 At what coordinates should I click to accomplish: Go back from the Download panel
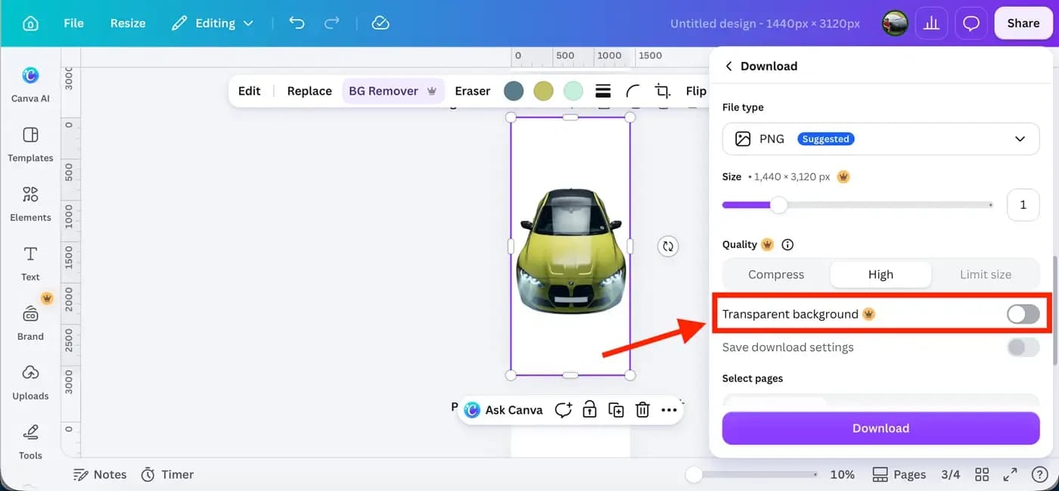click(728, 67)
